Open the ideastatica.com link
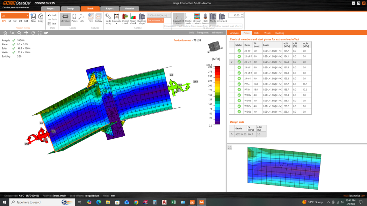The width and height of the screenshot is (367, 206). click(x=354, y=196)
